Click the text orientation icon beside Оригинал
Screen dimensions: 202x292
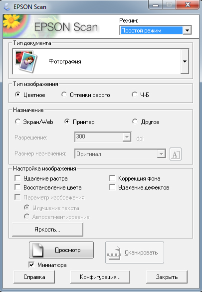tap(176, 154)
